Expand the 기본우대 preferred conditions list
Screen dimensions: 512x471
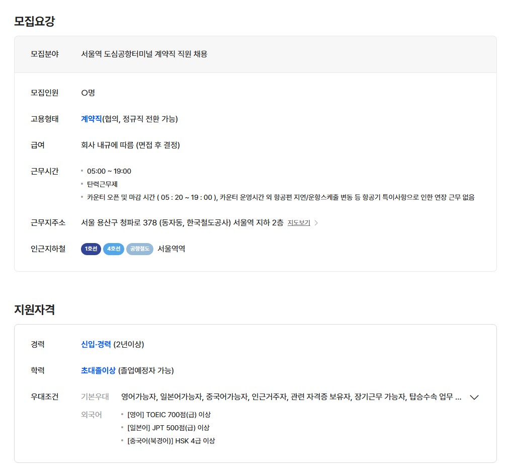point(474,397)
